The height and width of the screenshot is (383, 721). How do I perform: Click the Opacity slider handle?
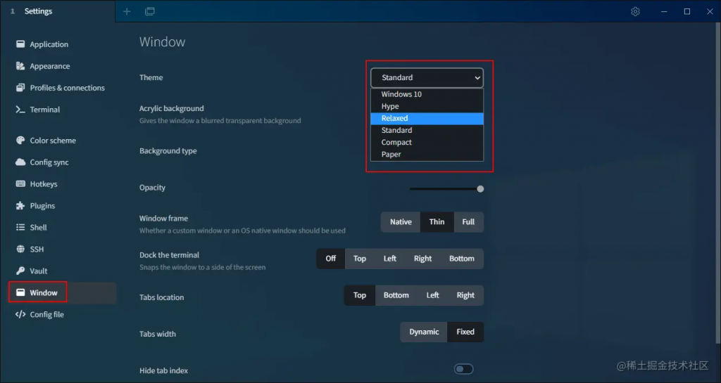[x=480, y=189]
